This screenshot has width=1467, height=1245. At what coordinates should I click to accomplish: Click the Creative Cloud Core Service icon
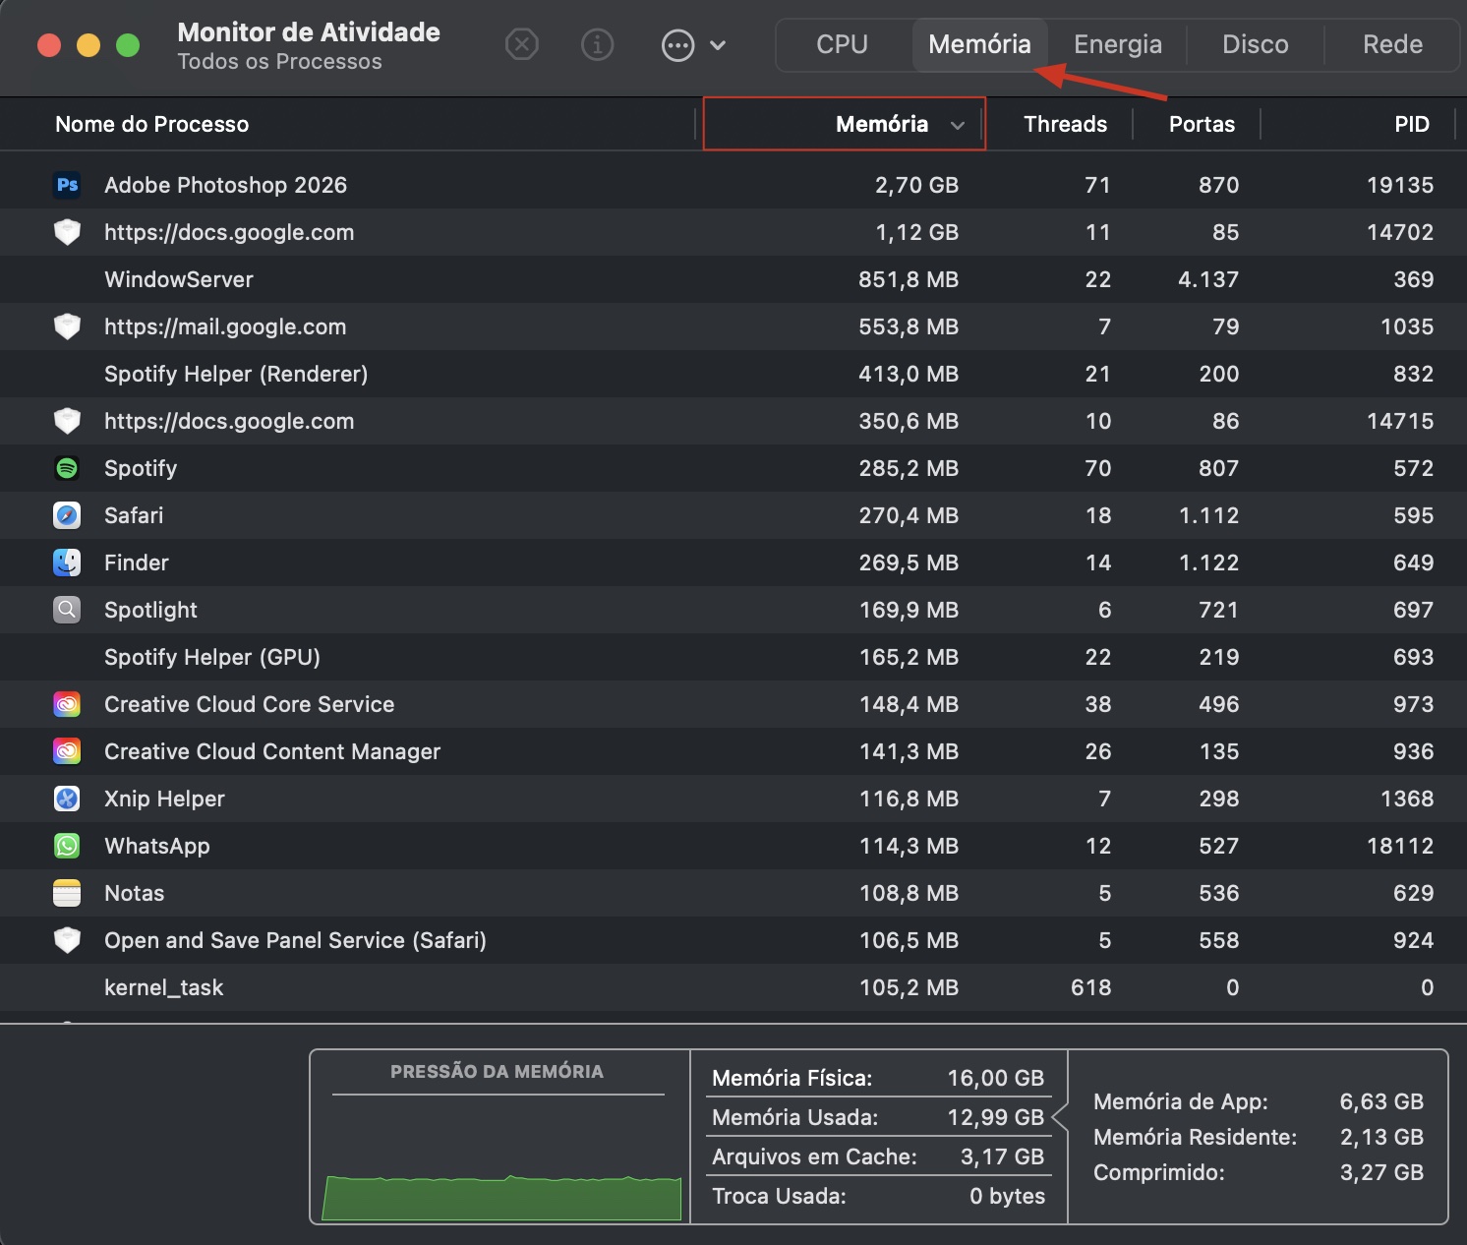pyautogui.click(x=67, y=704)
